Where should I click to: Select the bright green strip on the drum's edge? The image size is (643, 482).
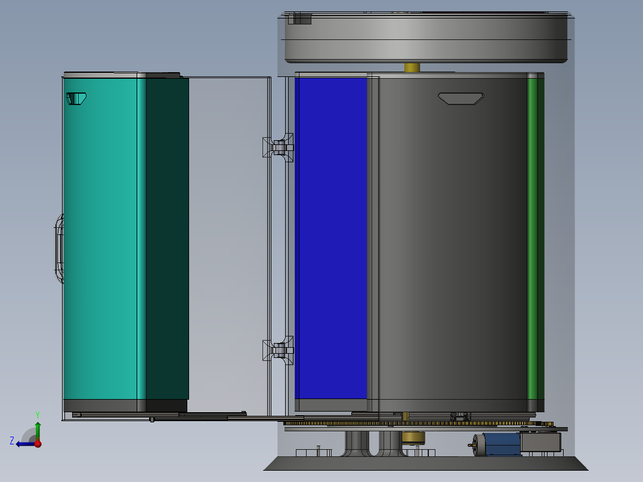tap(533, 238)
